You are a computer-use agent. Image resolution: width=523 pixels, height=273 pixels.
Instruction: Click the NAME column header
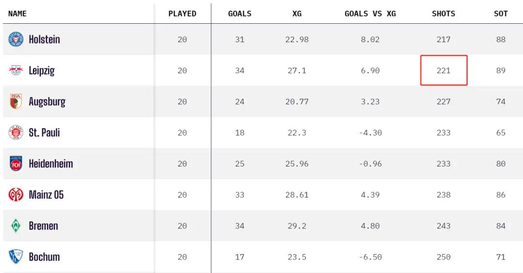(17, 14)
